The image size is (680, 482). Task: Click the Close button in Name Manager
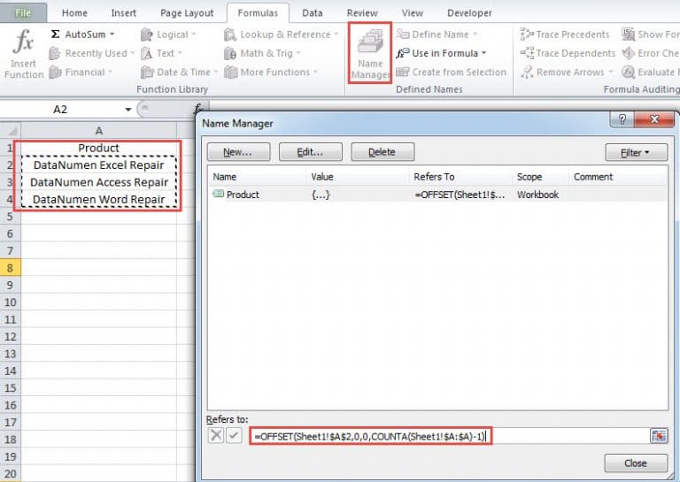(636, 463)
